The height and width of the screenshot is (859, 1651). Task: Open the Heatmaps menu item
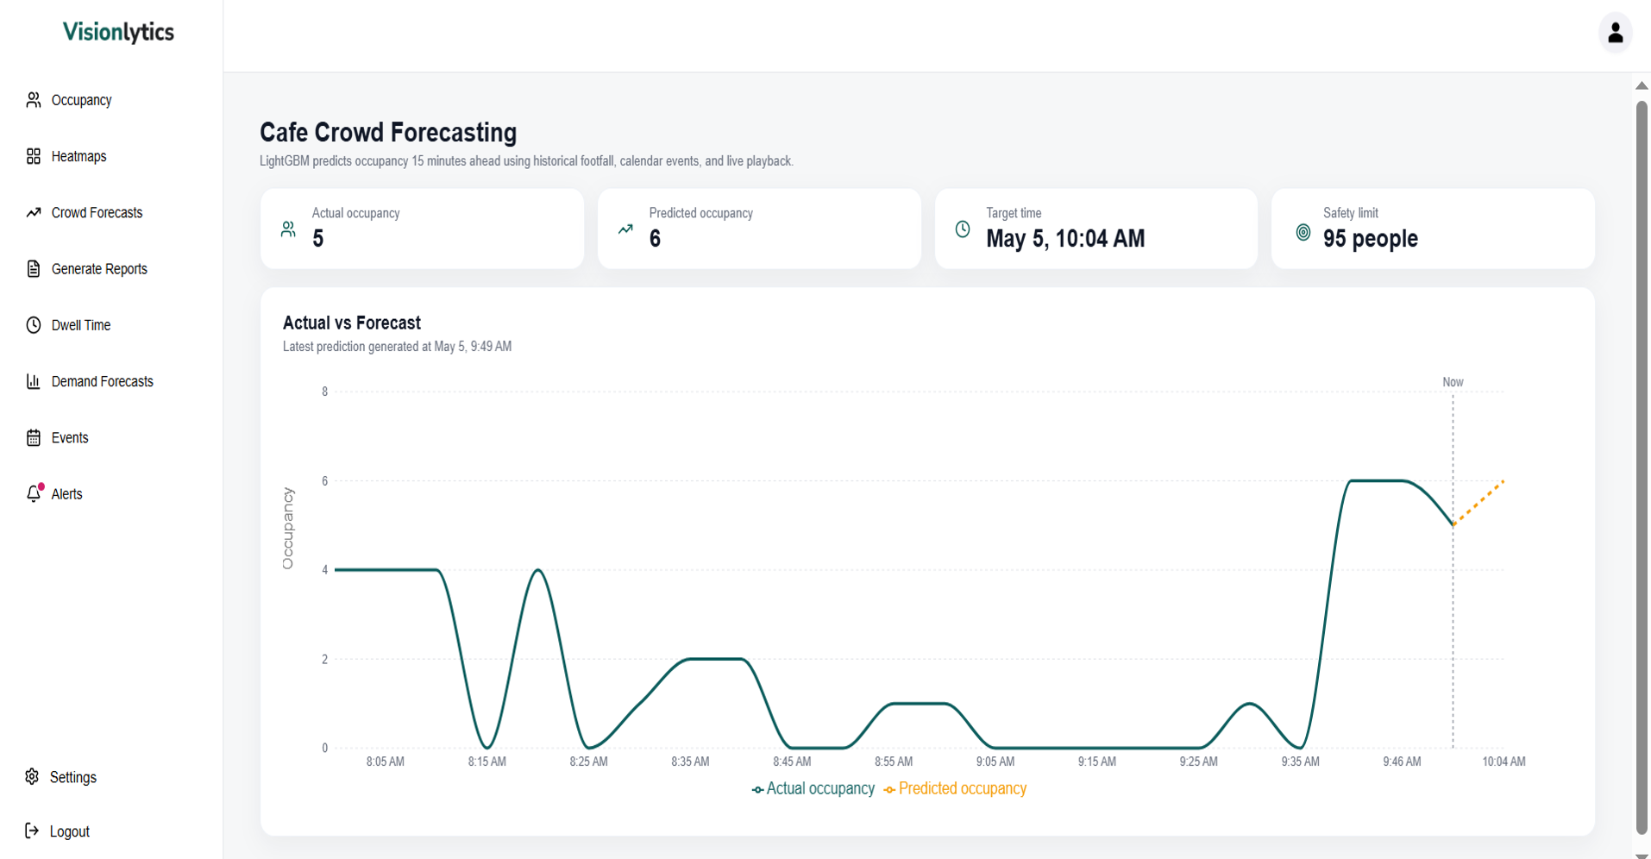point(78,156)
